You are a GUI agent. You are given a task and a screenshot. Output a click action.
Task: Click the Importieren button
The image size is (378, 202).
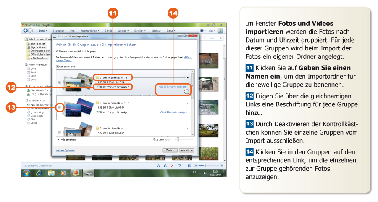186,150
